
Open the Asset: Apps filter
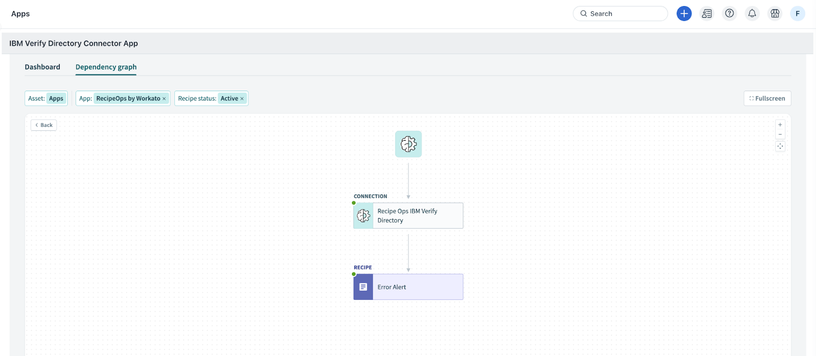[46, 98]
